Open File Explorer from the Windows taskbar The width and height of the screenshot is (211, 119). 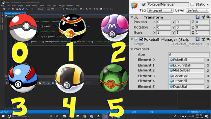pyautogui.click(x=64, y=116)
